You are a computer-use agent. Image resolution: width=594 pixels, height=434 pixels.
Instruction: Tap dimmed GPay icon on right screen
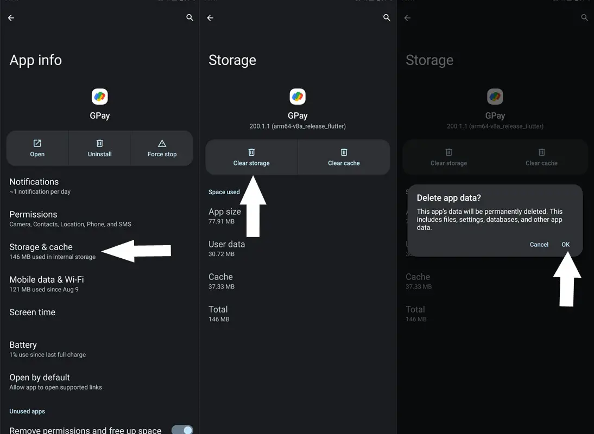pyautogui.click(x=495, y=97)
